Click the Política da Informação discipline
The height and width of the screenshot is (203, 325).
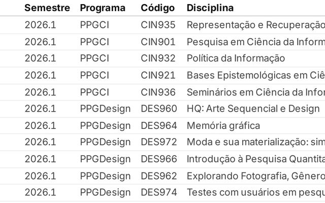pos(236,58)
